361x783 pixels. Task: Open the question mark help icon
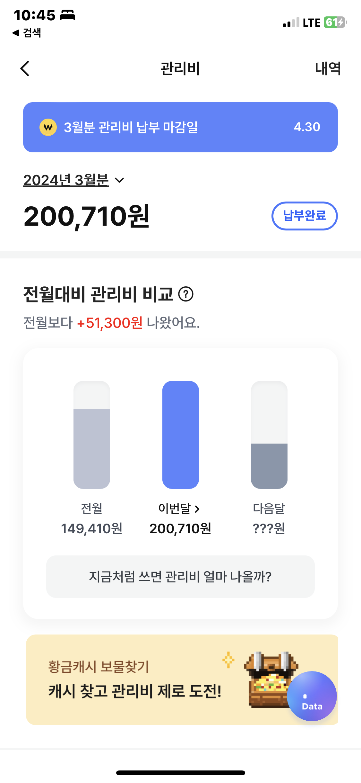(x=186, y=294)
